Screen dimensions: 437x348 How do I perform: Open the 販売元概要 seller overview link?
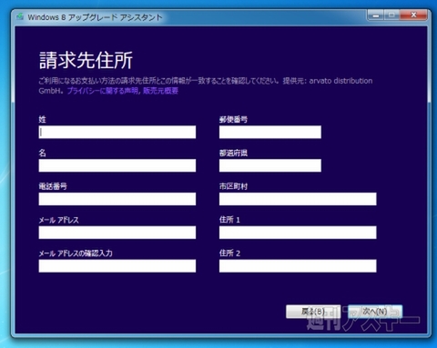click(160, 91)
